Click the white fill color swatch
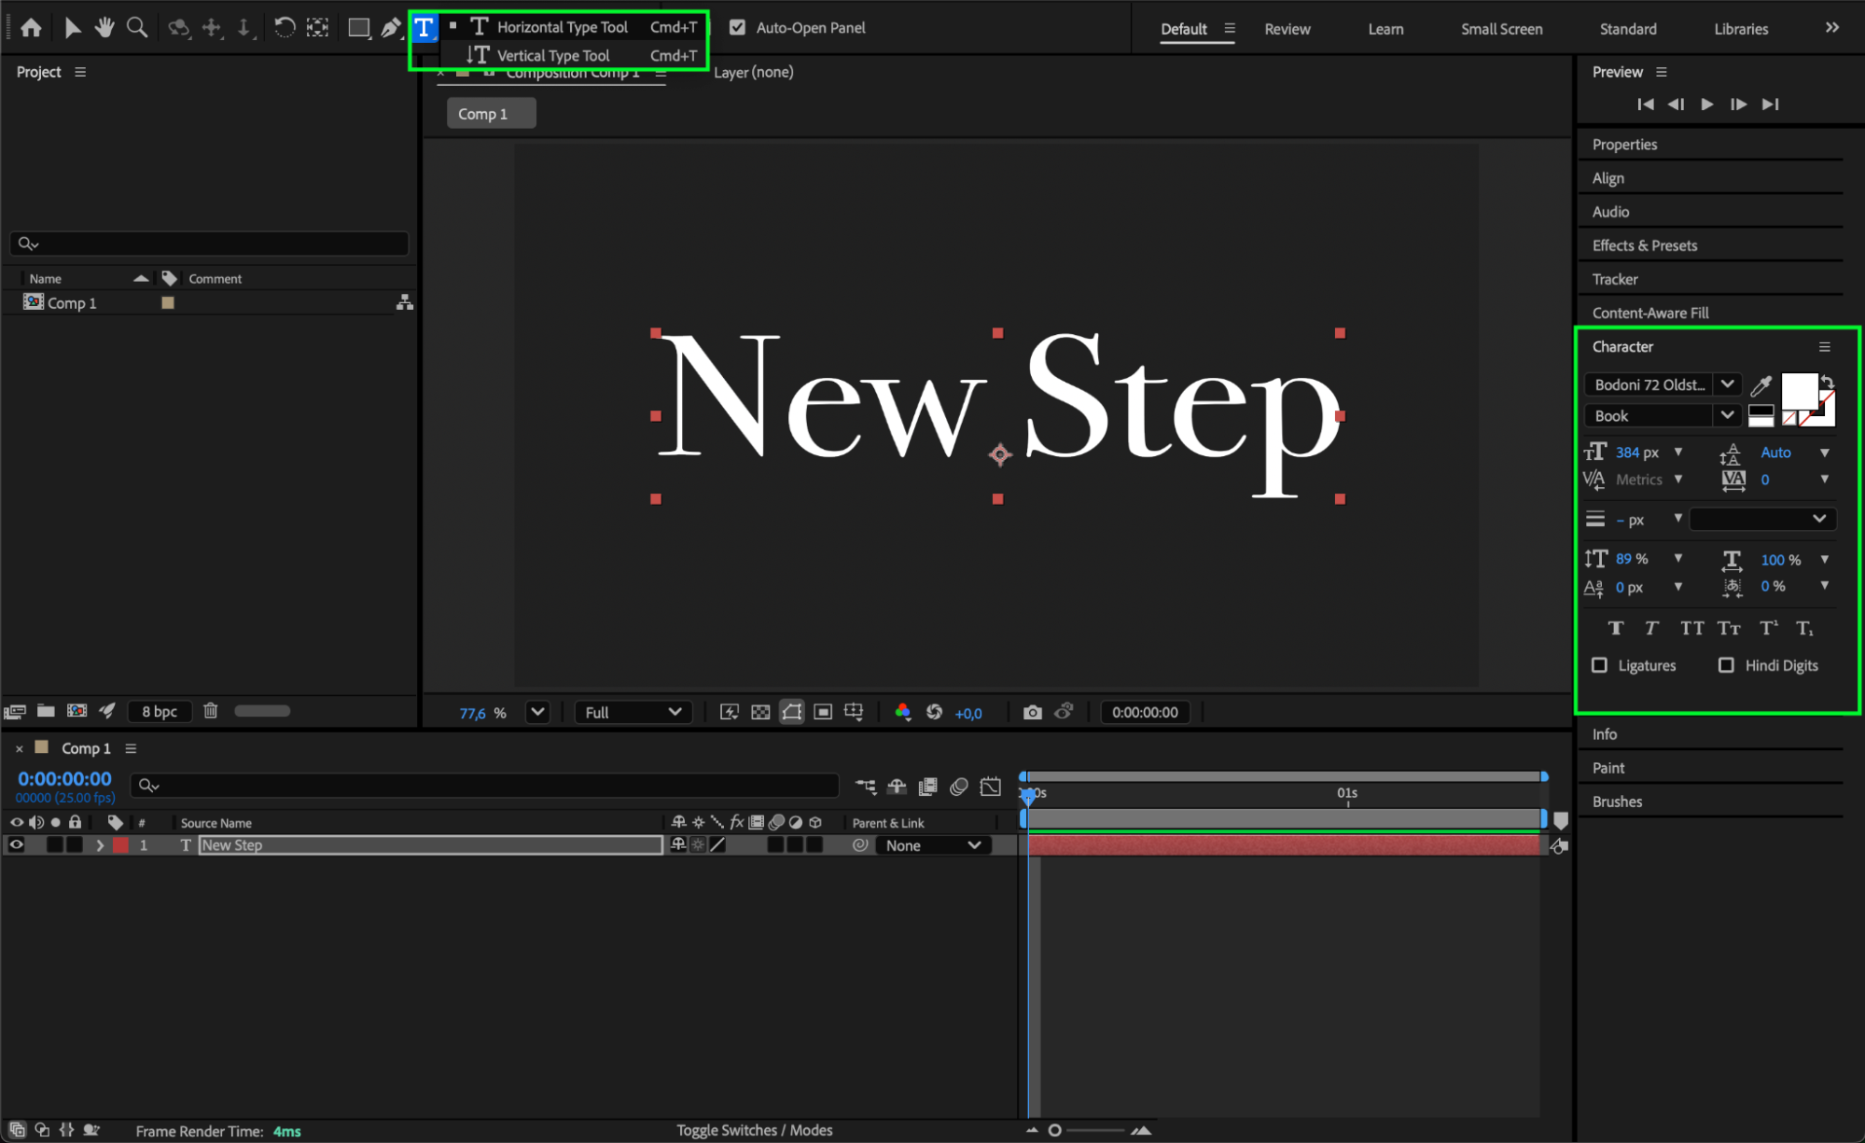The height and width of the screenshot is (1143, 1865). coord(1798,391)
